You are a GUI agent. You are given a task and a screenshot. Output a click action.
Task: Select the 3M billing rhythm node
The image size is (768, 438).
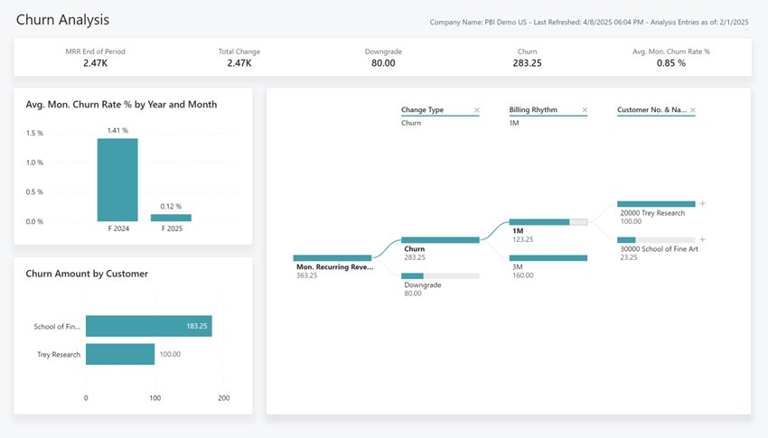(548, 258)
